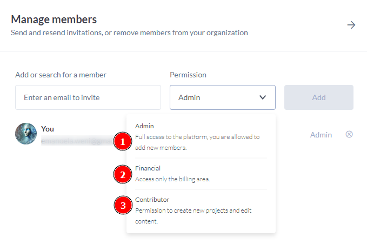Click the "You" member name
Viewport: 367px width, 250px height.
point(48,129)
